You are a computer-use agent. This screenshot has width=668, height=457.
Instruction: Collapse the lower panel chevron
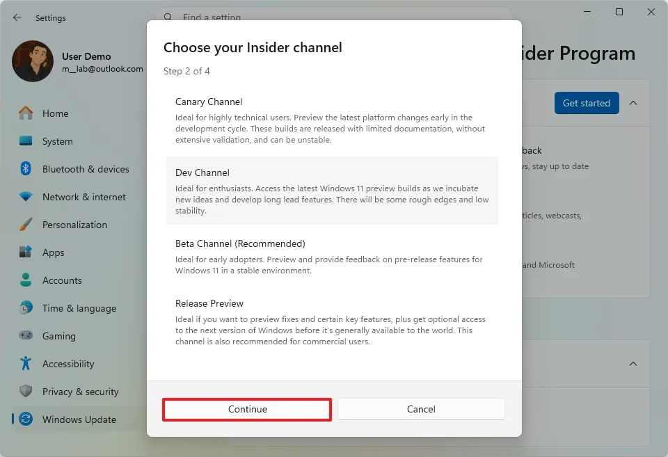(633, 363)
